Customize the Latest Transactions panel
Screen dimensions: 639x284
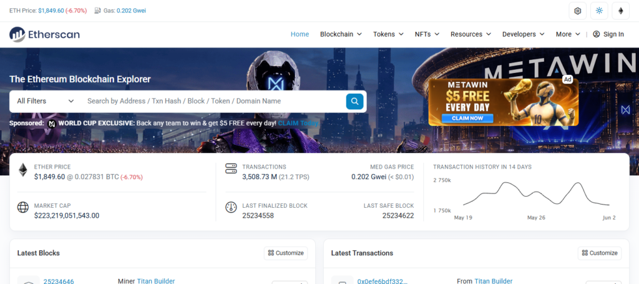pyautogui.click(x=600, y=253)
